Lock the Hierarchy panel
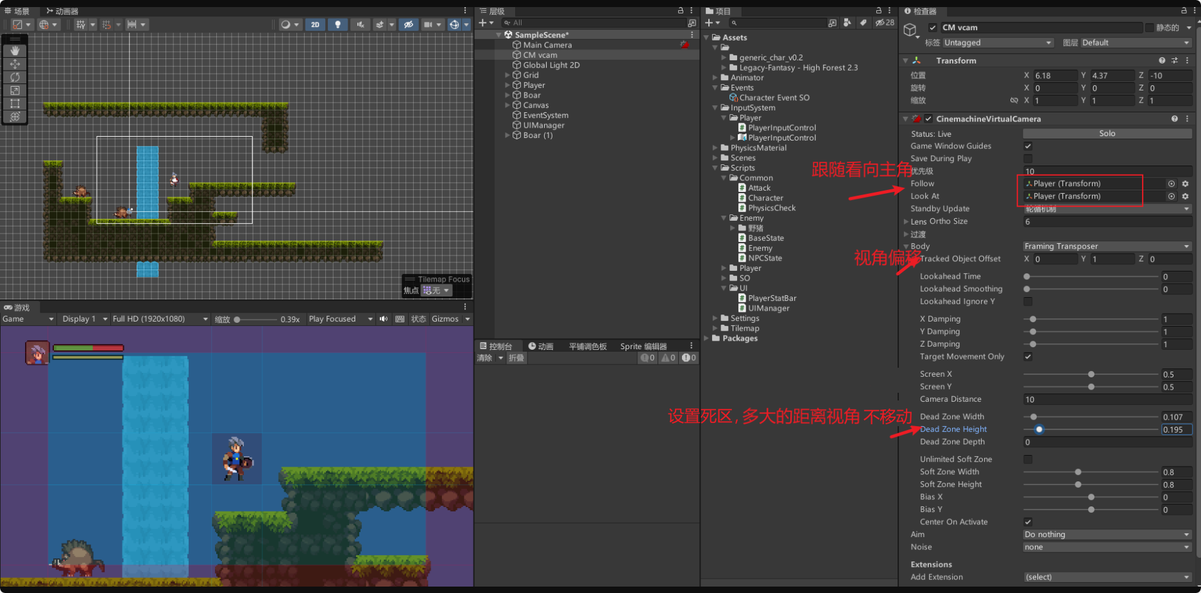Image resolution: width=1201 pixels, height=593 pixels. point(681,11)
